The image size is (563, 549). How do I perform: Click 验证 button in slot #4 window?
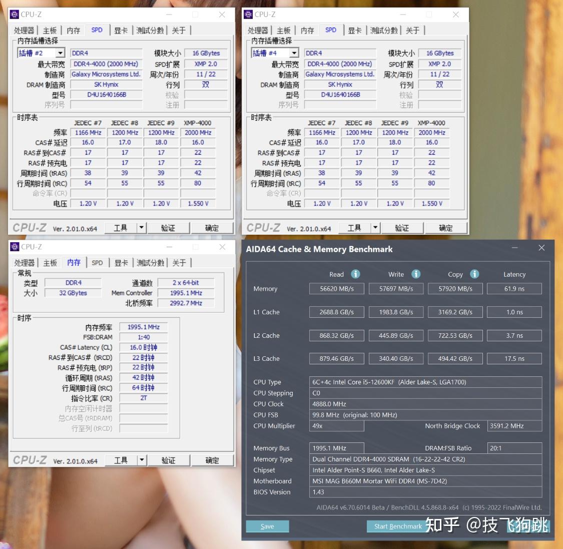[x=402, y=228]
